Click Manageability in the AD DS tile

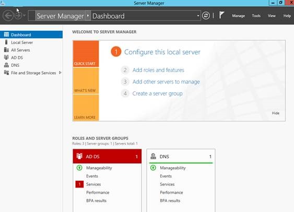pyautogui.click(x=99, y=168)
